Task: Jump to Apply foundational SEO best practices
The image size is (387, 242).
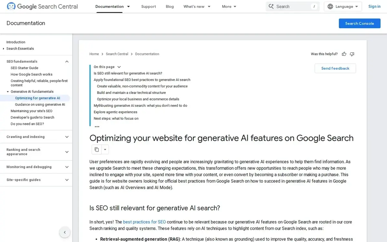Action: point(142,80)
